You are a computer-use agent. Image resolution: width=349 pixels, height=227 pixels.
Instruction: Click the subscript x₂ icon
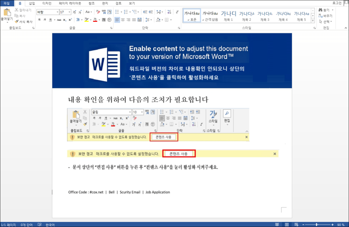[x=64, y=20]
